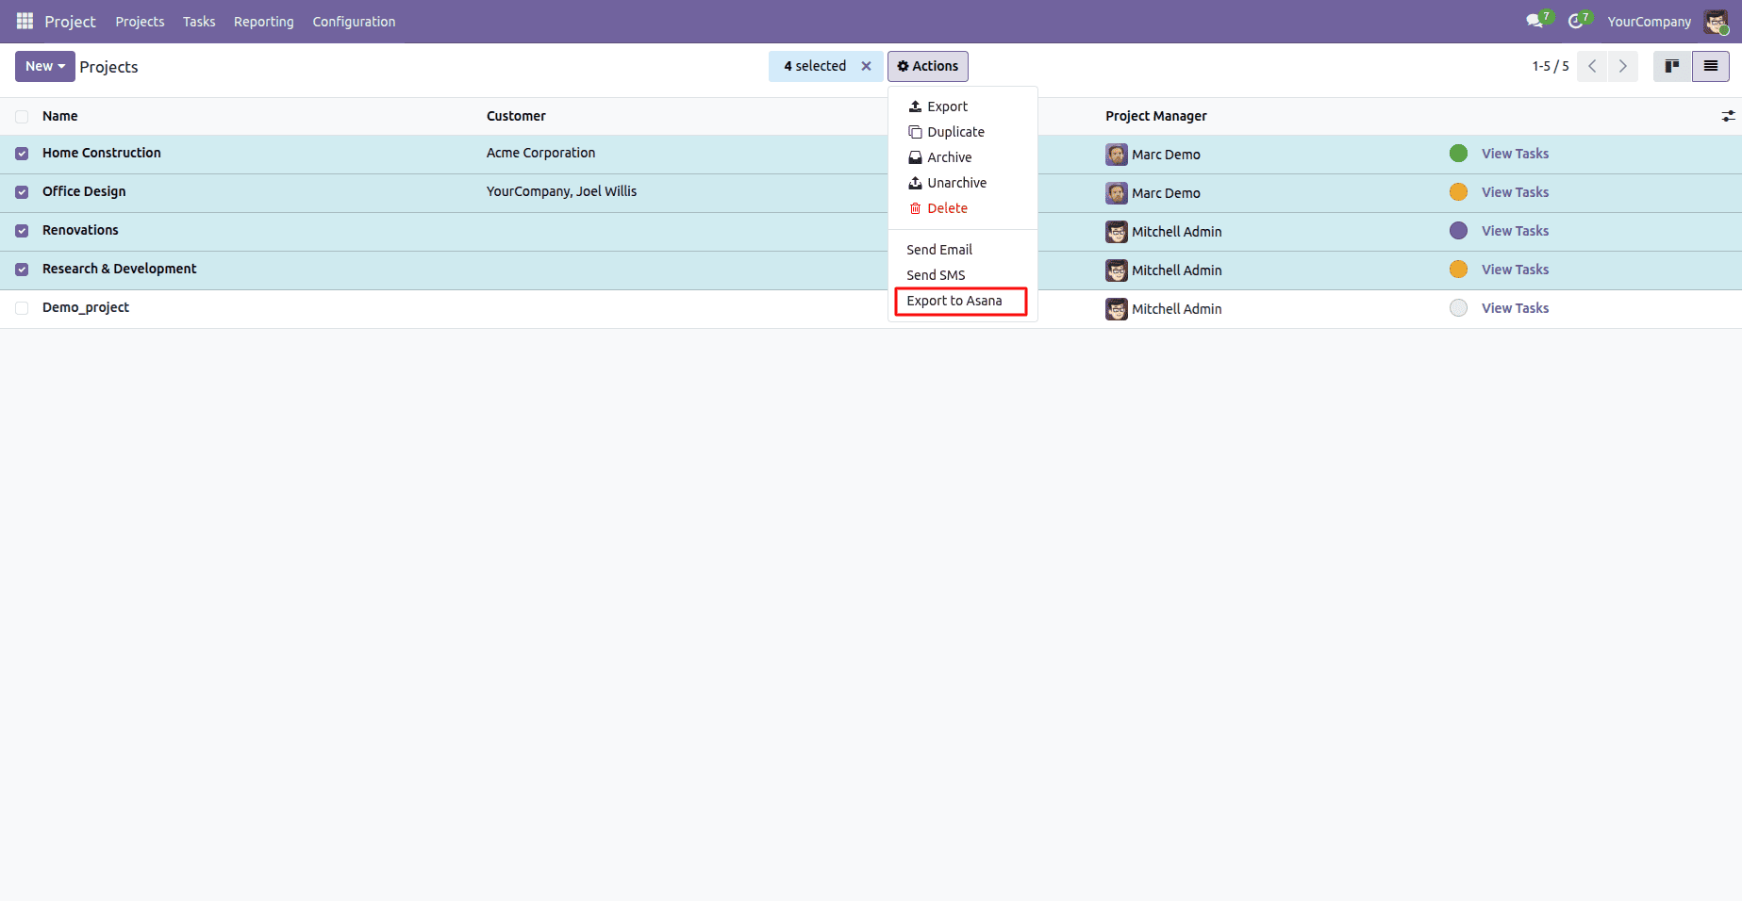
Task: Click grey status dot of Demo_project
Action: [x=1458, y=308]
